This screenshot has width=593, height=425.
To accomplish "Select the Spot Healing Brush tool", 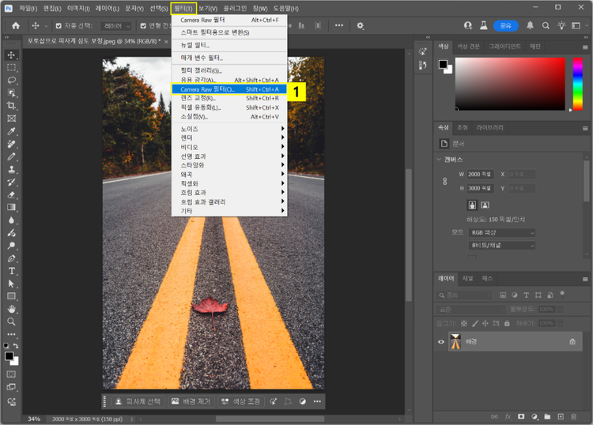I will coord(11,144).
